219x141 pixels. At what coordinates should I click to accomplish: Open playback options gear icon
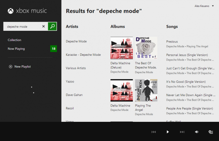pyautogui.click(x=211, y=132)
